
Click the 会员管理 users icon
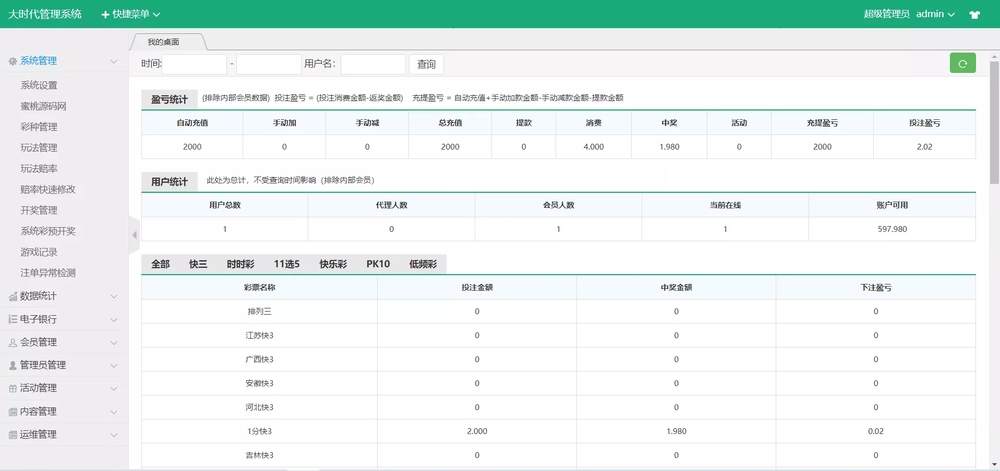coord(11,342)
